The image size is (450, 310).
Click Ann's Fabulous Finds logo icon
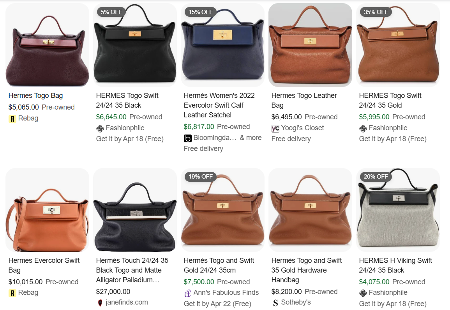[x=187, y=293]
